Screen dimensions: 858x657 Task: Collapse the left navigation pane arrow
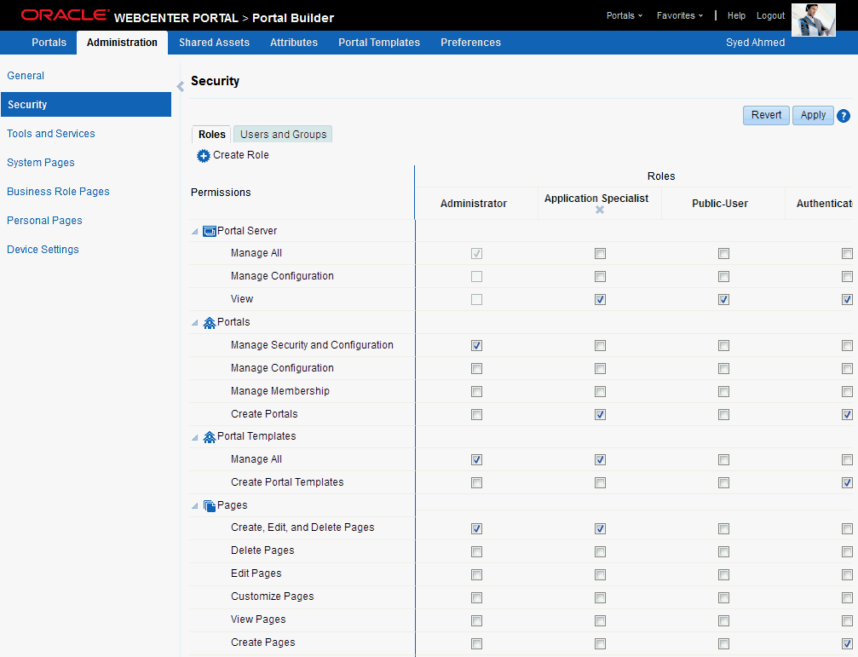tap(180, 86)
